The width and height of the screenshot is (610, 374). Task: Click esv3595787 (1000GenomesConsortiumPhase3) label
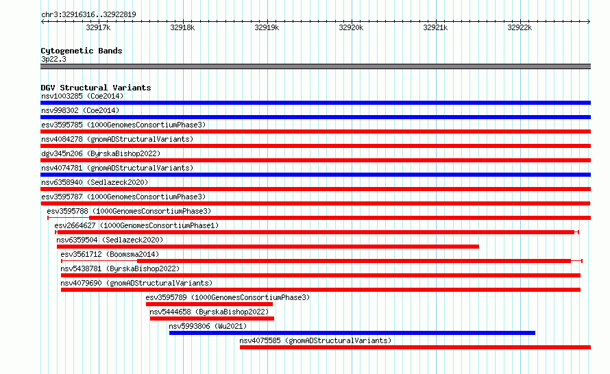tap(123, 197)
